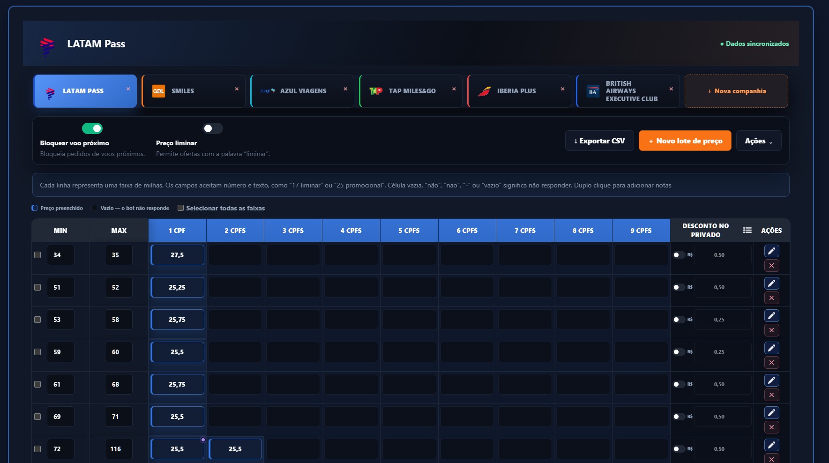
Task: Open British Airways Executive Club tab
Action: 628,91
